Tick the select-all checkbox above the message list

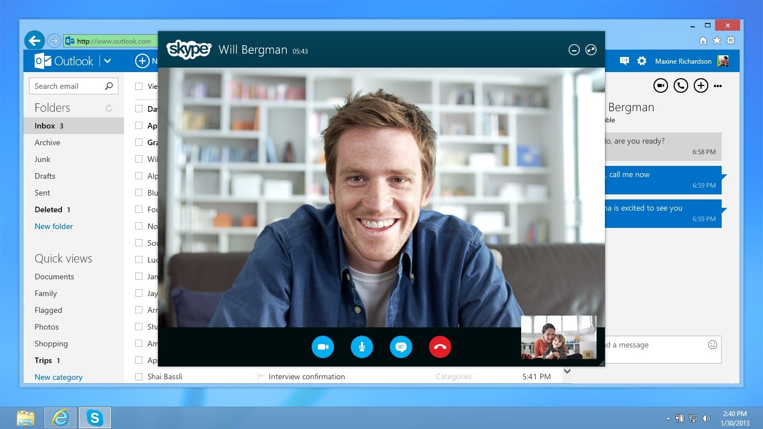pyautogui.click(x=139, y=87)
